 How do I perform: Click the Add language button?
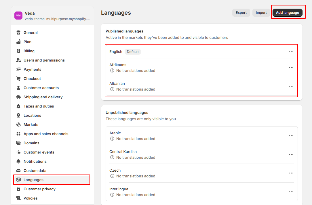coord(287,13)
